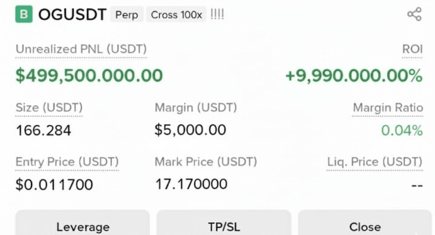Open the OGUSDT pair title
This screenshot has width=435, height=235.
pyautogui.click(x=72, y=14)
